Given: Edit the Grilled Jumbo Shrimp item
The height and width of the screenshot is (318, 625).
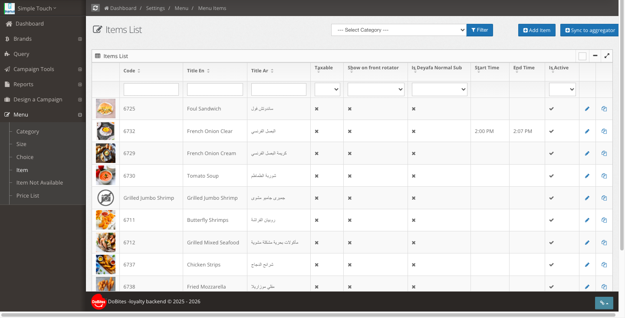Looking at the screenshot, I should point(587,198).
